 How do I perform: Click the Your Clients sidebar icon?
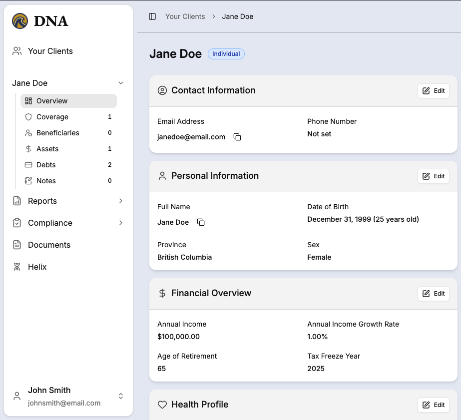pos(17,51)
